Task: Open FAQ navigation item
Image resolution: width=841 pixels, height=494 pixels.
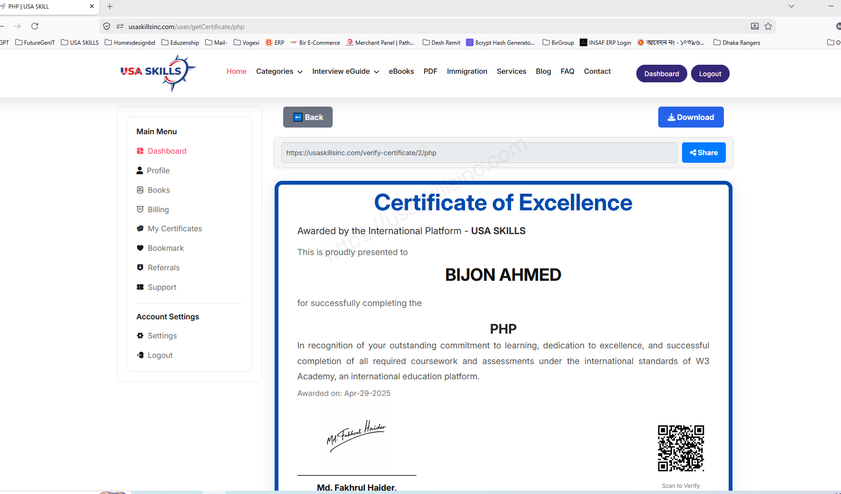Action: coord(567,71)
